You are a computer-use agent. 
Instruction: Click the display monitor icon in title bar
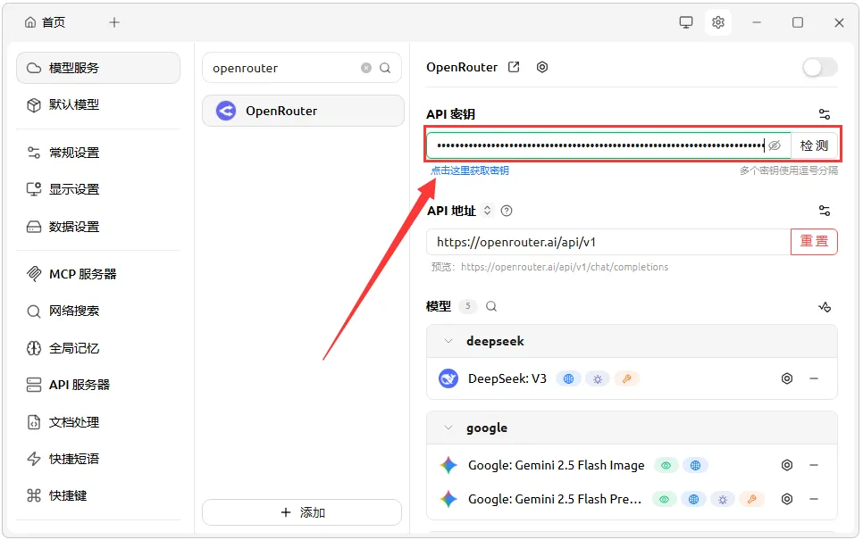686,22
